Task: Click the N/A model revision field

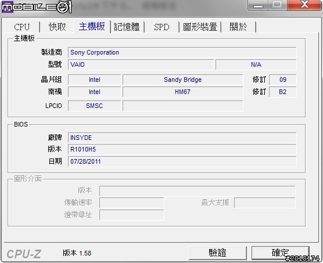Action: [256, 64]
